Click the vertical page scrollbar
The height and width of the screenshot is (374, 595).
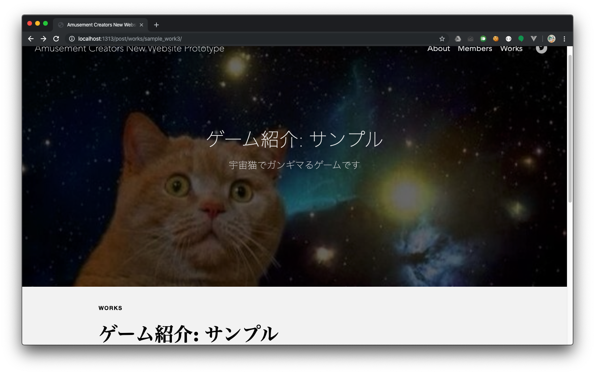570,129
